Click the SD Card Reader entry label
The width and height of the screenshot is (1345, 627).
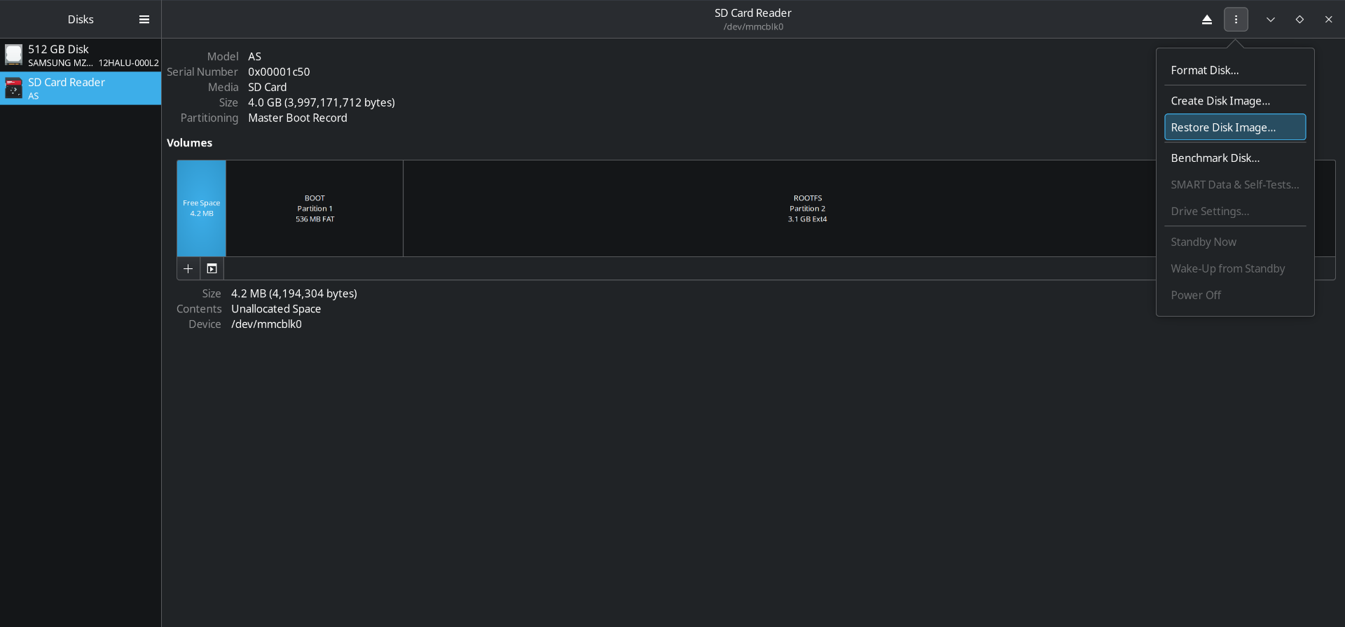(67, 83)
